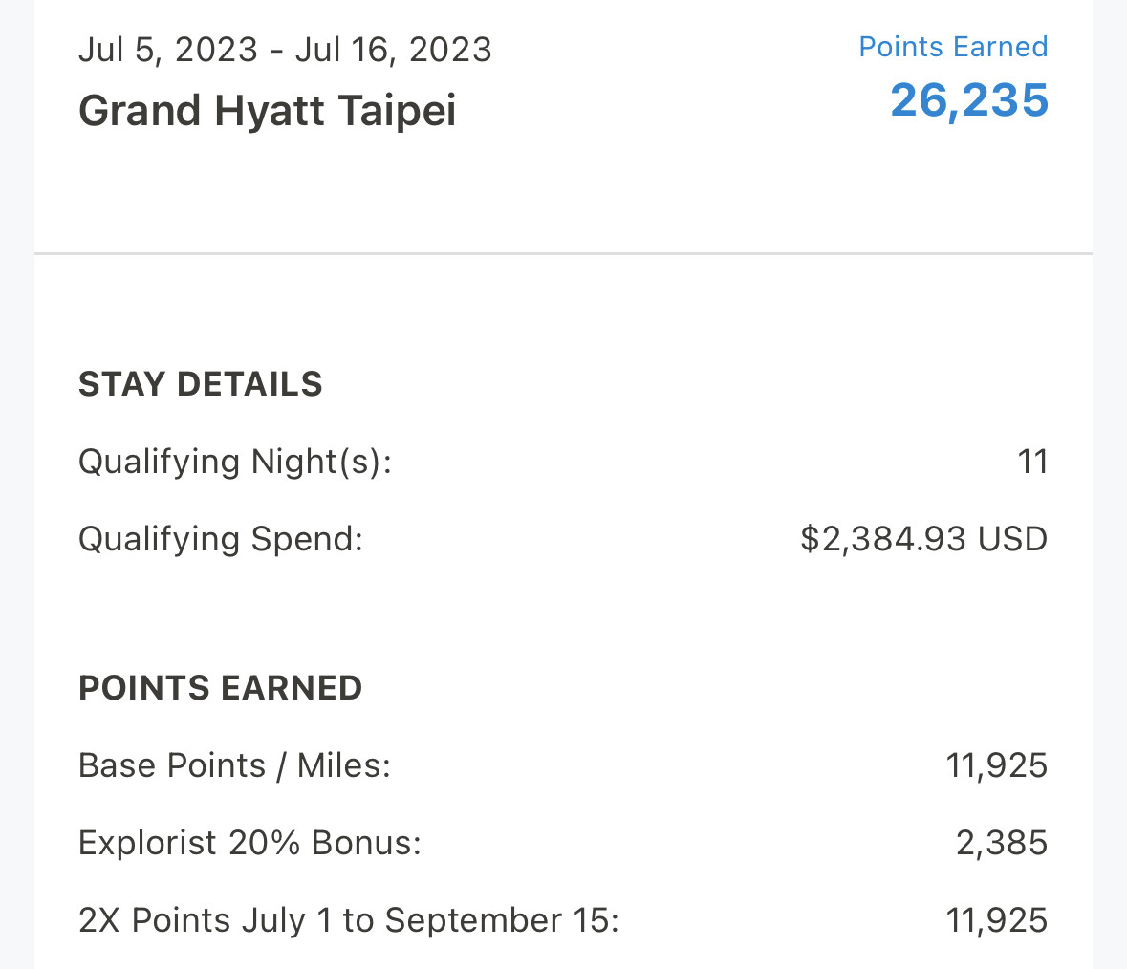1127x969 pixels.
Task: Click the $2,384.93 USD spend amount
Action: point(923,539)
